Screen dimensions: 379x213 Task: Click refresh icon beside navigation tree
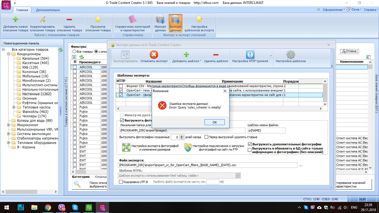(60, 50)
